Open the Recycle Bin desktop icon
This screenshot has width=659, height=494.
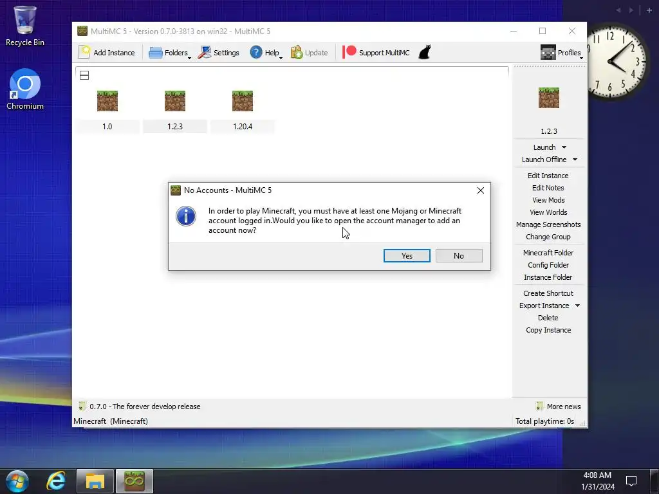click(25, 26)
